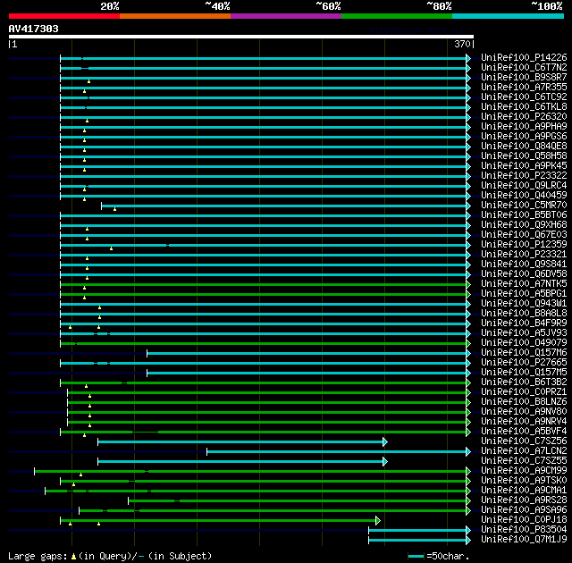Click the green ~80% identity legend segment
The width and height of the screenshot is (572, 563).
(x=397, y=16)
